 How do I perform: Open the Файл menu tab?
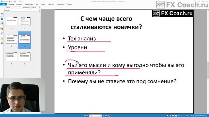pos(3,4)
